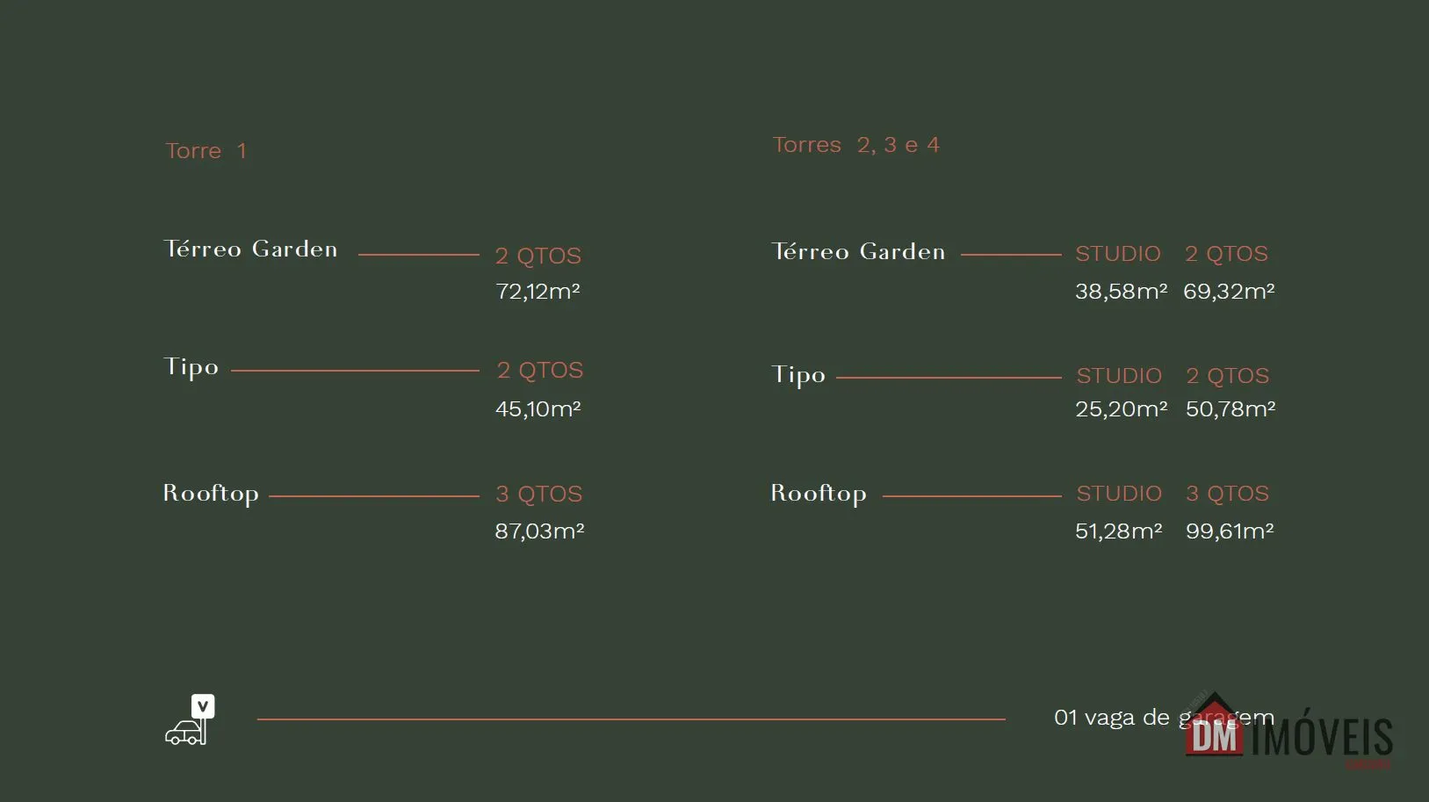
Task: Select the Torre 1 heading
Action: [206, 151]
